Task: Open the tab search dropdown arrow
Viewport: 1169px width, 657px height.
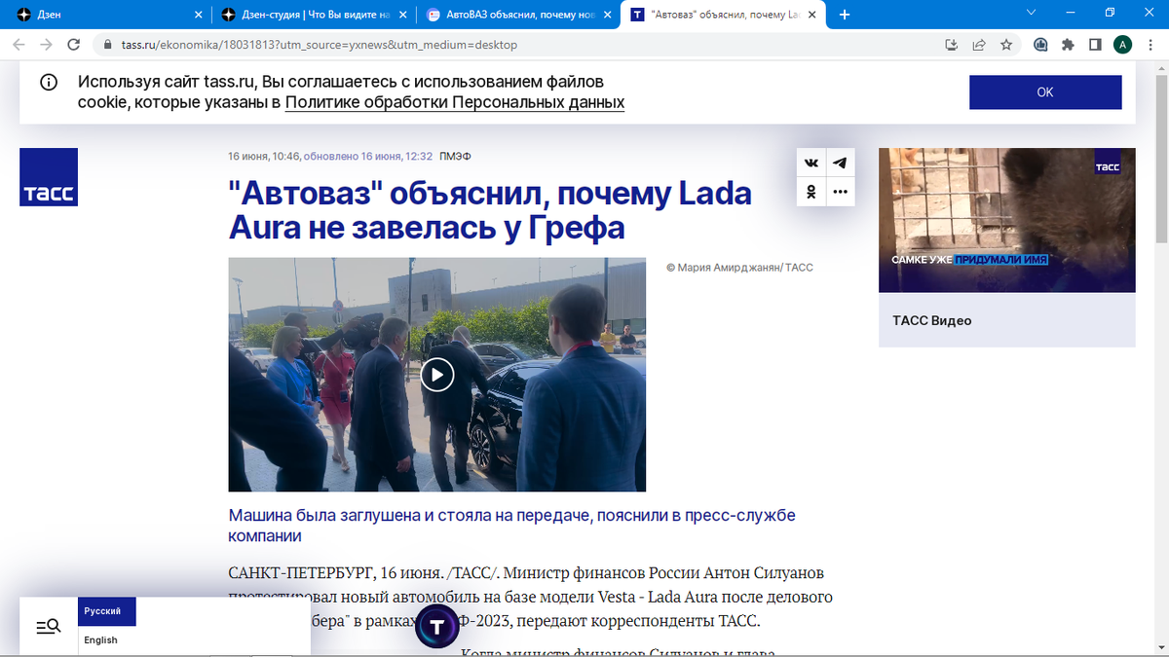Action: click(1032, 14)
